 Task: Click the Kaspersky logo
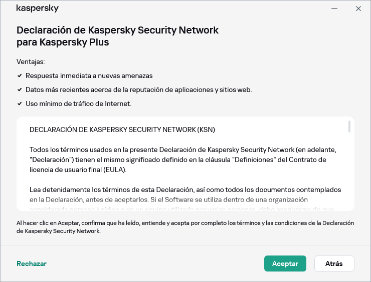coord(37,8)
